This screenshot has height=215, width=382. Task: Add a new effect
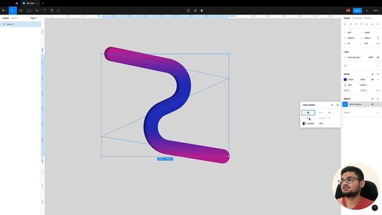click(378, 99)
